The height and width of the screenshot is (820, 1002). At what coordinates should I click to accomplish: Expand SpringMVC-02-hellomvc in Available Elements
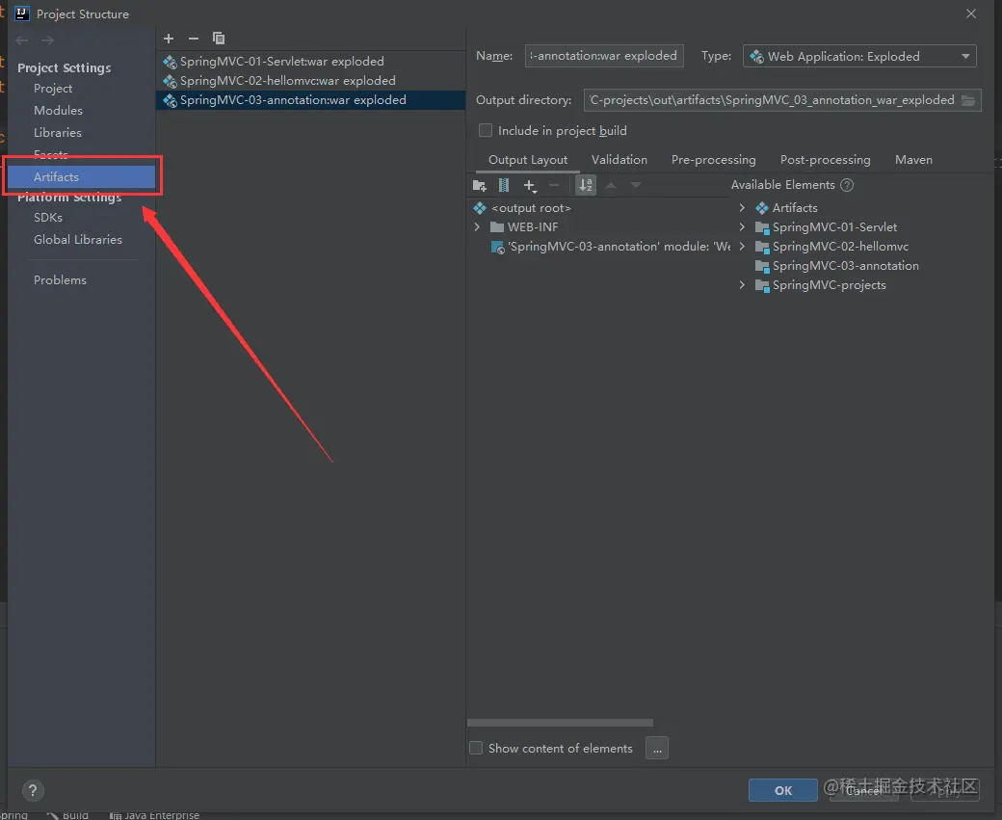742,246
